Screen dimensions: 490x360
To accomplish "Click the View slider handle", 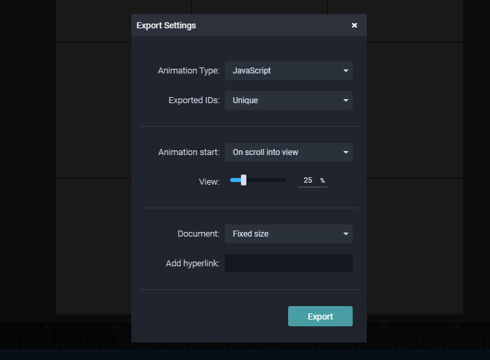I will (x=244, y=180).
